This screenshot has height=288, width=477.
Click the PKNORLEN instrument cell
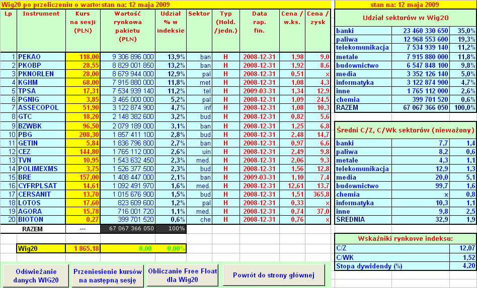coord(41,74)
